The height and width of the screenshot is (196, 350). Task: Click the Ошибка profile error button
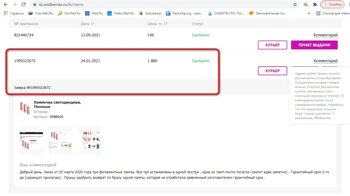[334, 4]
